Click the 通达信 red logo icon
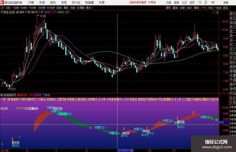 coord(2,2)
